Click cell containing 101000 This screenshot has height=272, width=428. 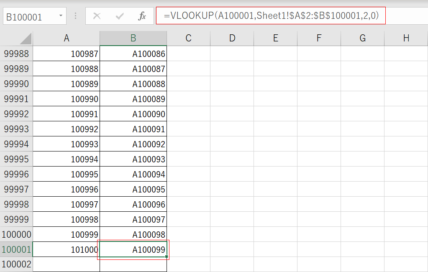click(x=67, y=249)
